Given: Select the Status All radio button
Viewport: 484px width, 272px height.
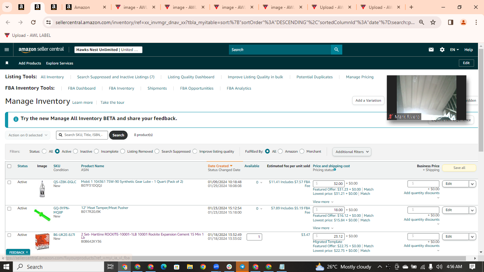Looking at the screenshot, I should tap(44, 151).
